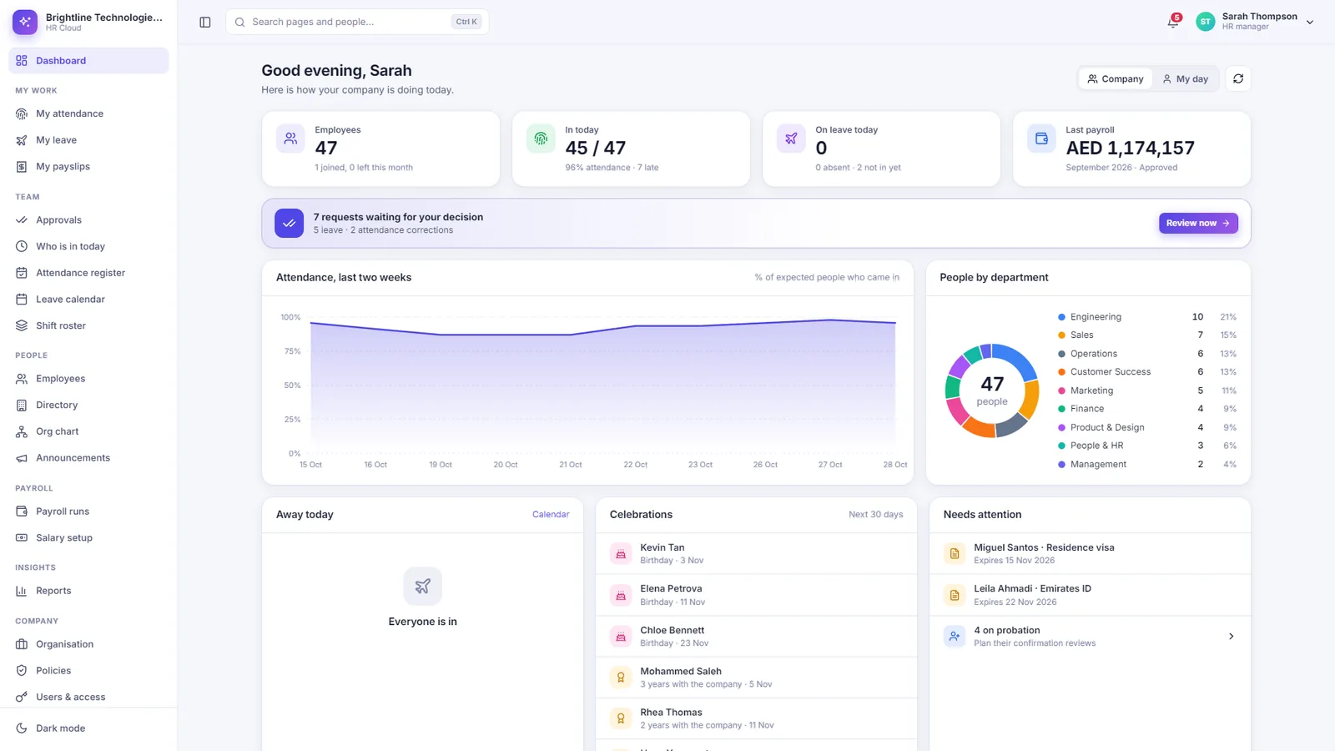
Task: Click the double-check icon in requests banner
Action: [290, 223]
